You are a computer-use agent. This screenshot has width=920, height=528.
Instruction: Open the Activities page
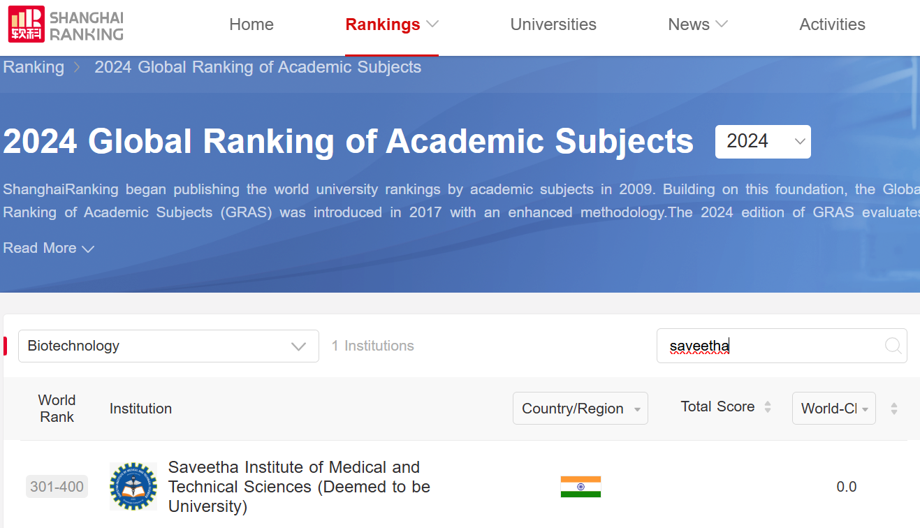tap(832, 24)
